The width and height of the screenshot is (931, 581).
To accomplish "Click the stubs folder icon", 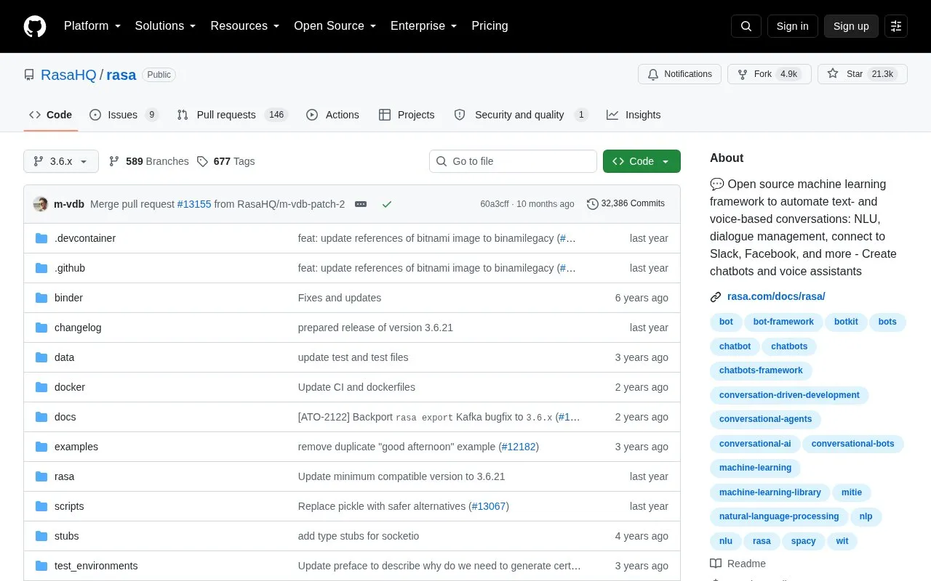I will pos(41,536).
